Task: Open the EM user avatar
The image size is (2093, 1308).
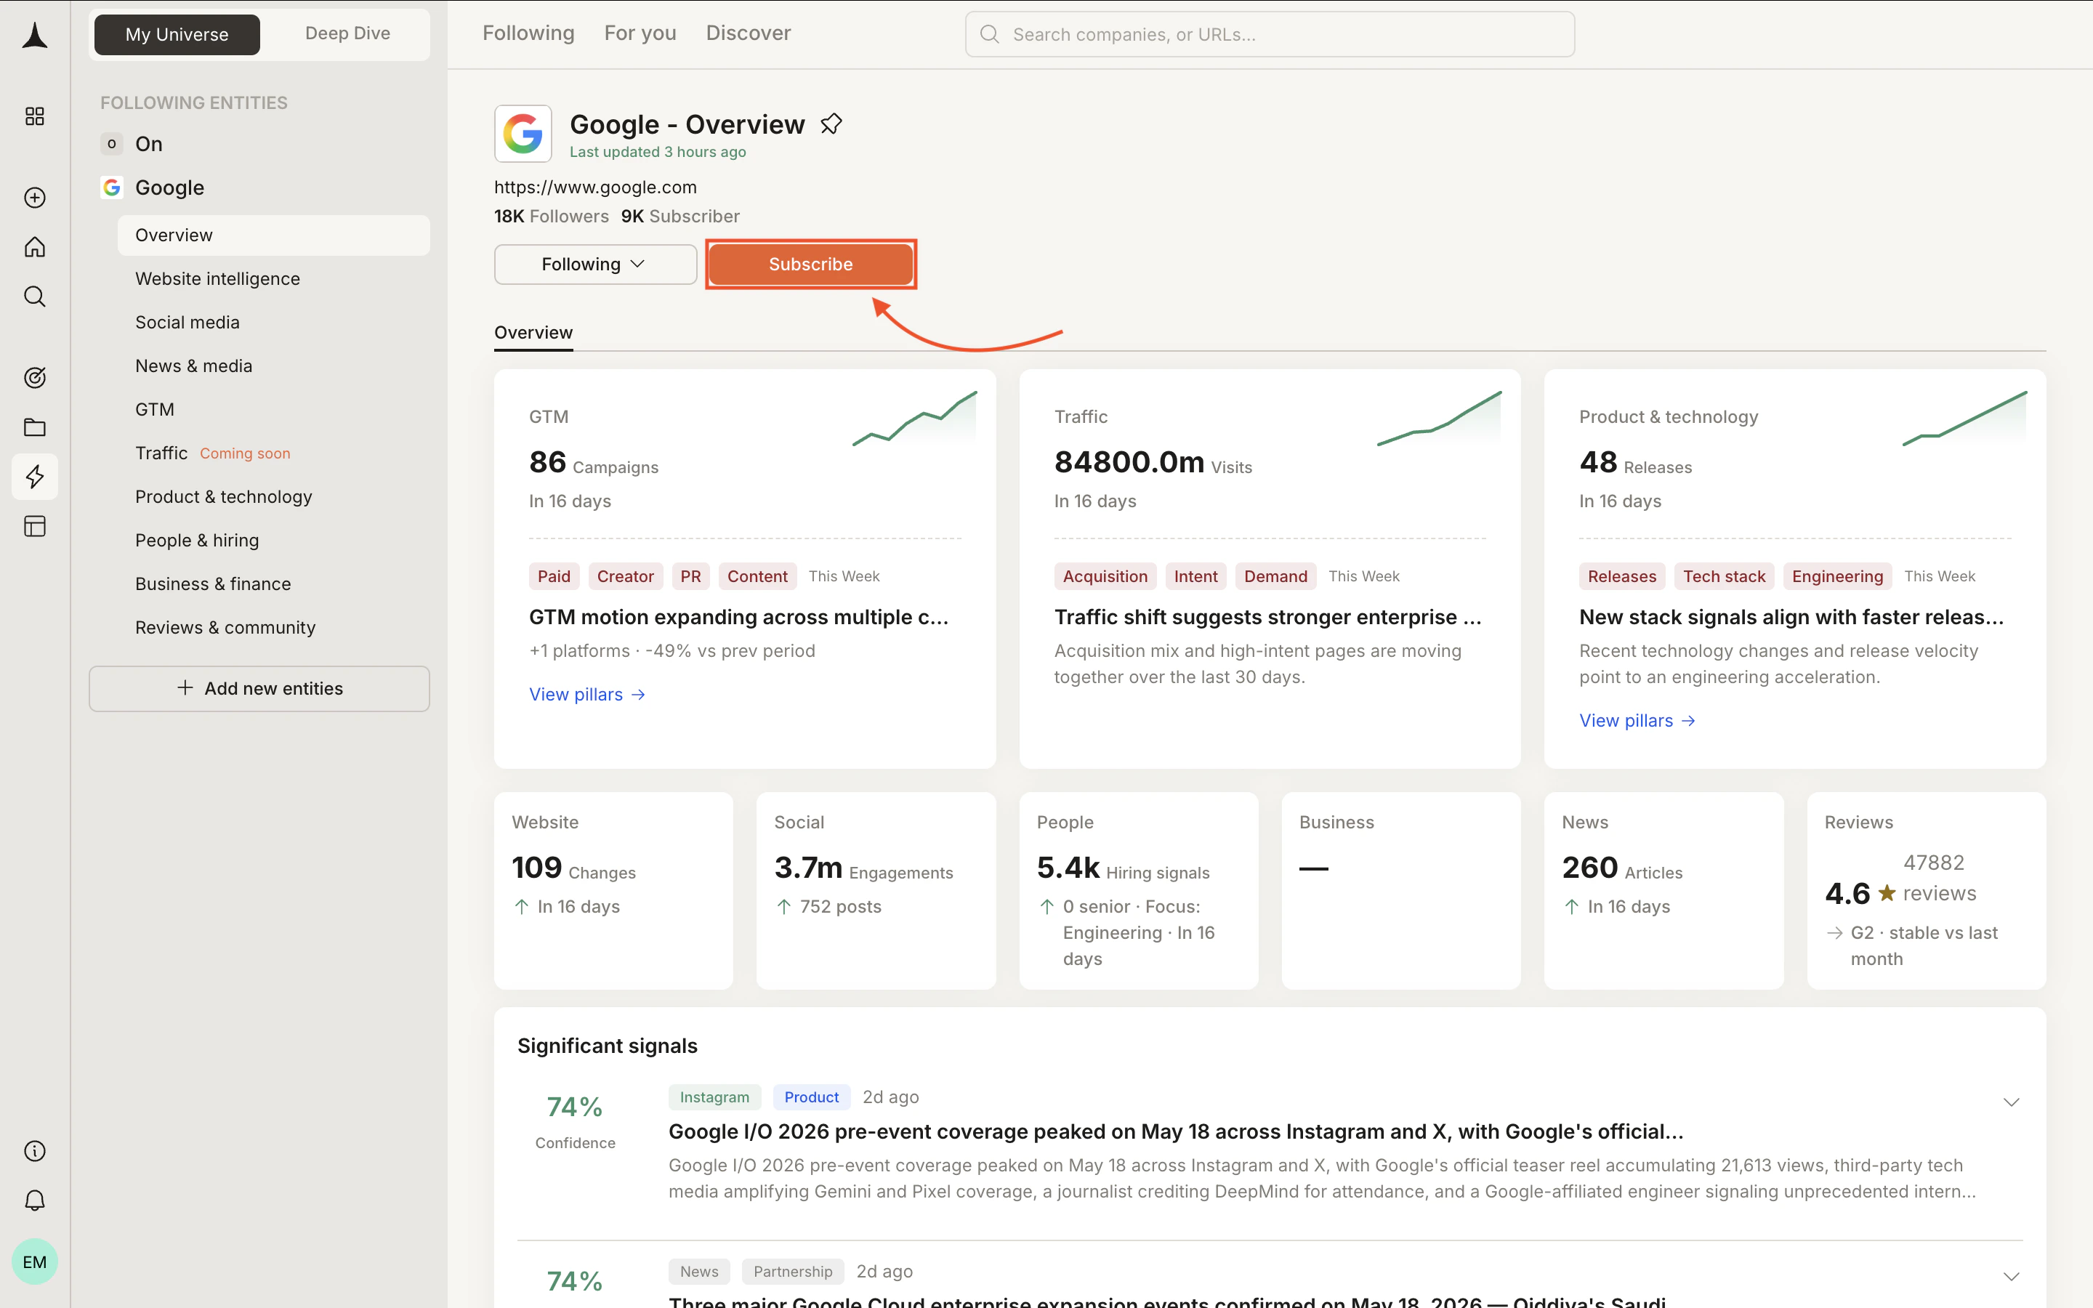Action: (35, 1261)
